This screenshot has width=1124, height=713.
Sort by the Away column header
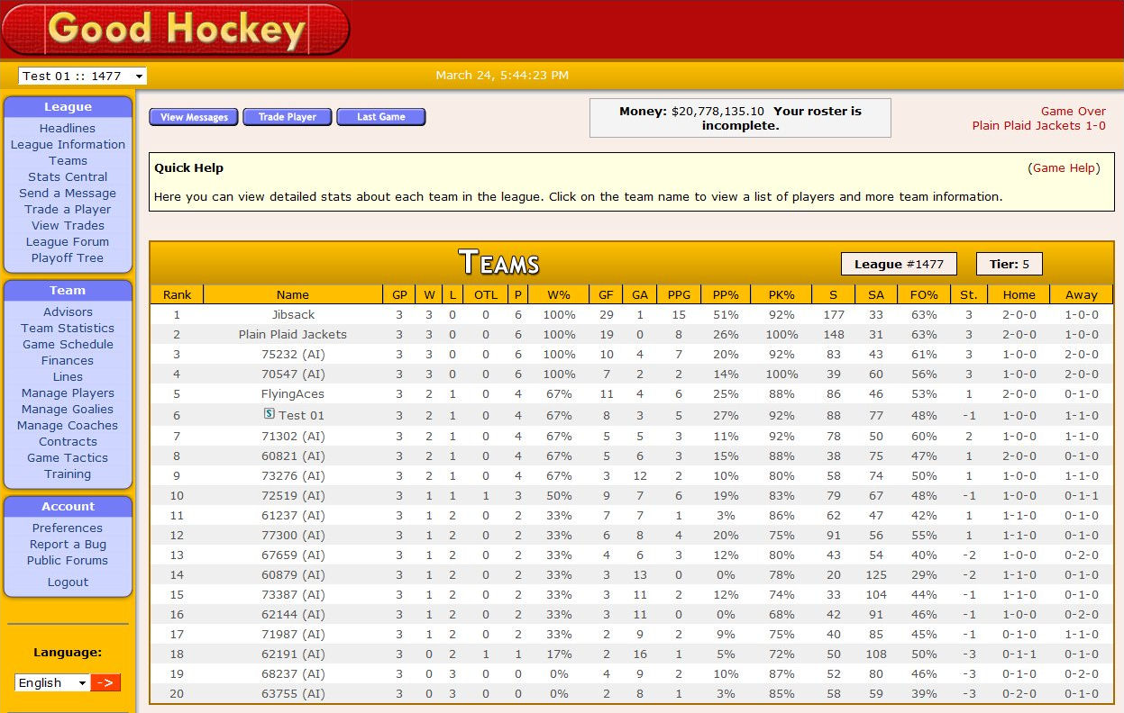pos(1082,294)
